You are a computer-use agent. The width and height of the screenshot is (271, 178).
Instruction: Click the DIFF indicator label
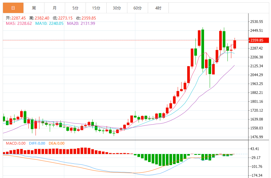click(x=37, y=143)
